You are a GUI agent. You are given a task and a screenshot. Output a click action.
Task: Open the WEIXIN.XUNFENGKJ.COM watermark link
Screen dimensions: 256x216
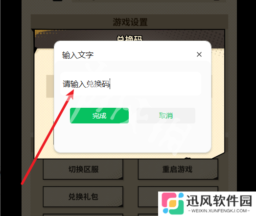(x=219, y=211)
